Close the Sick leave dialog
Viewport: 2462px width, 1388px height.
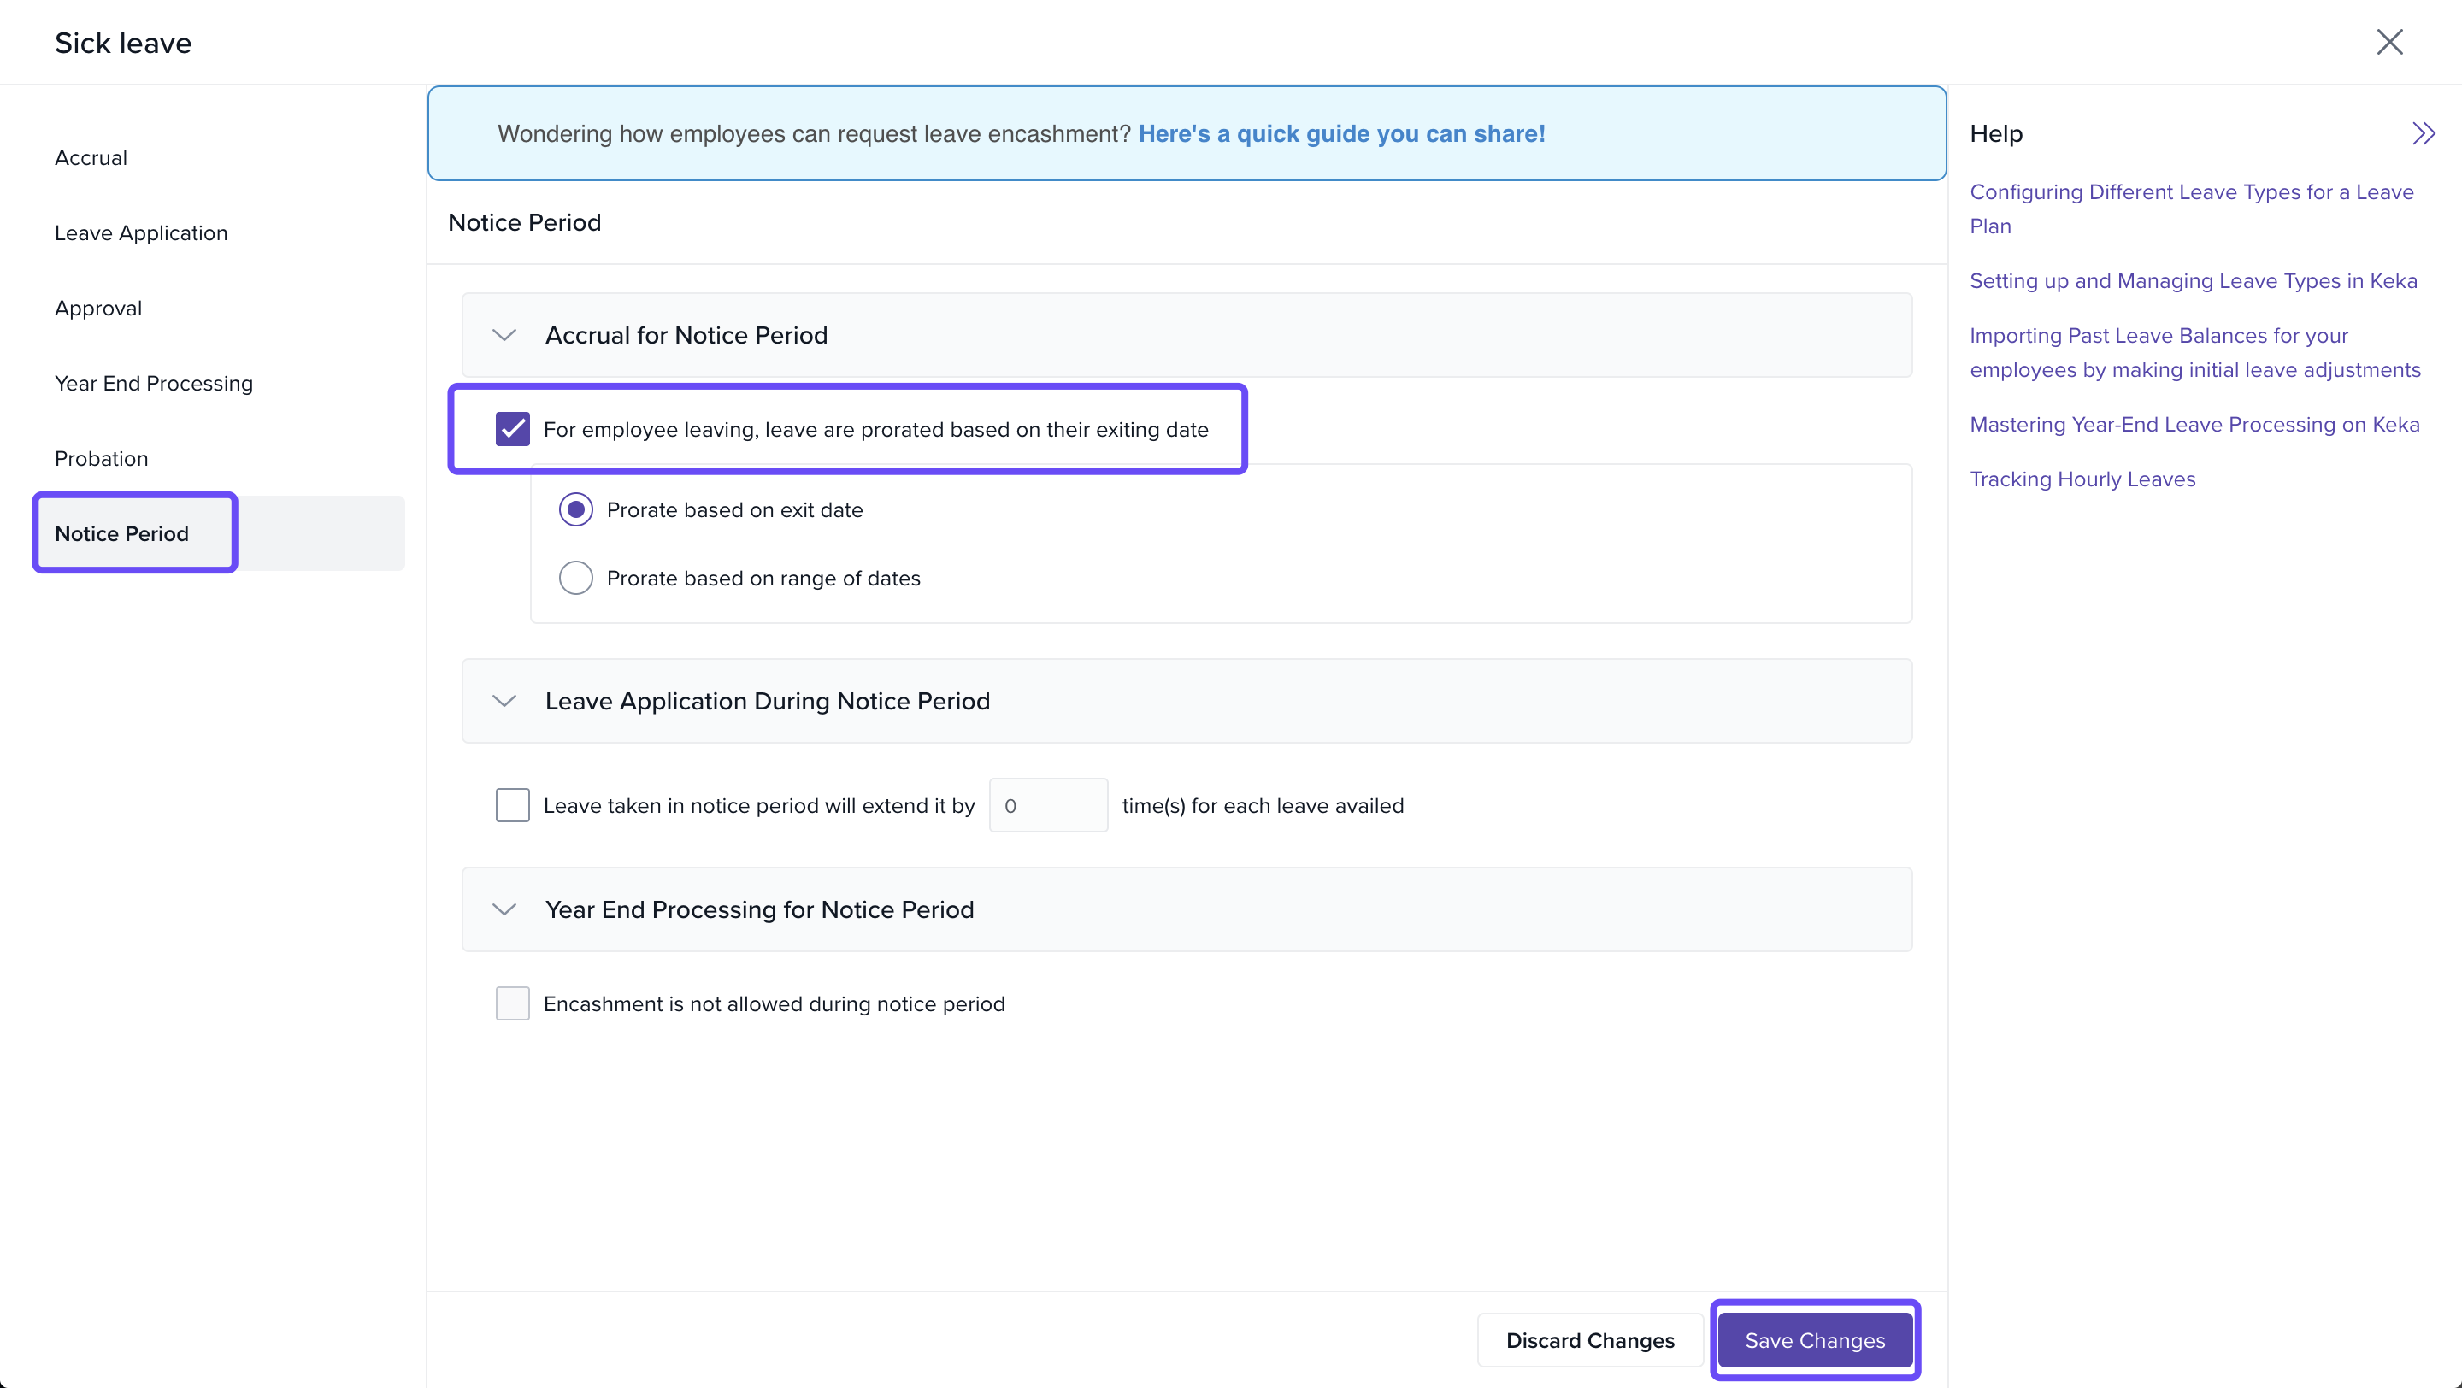click(x=2388, y=42)
